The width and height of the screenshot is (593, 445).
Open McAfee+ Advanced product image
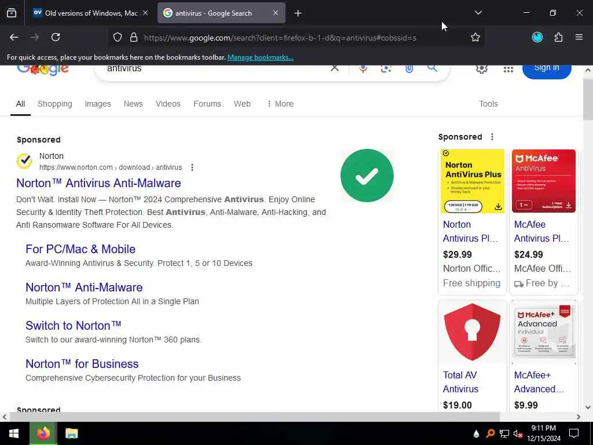(543, 332)
